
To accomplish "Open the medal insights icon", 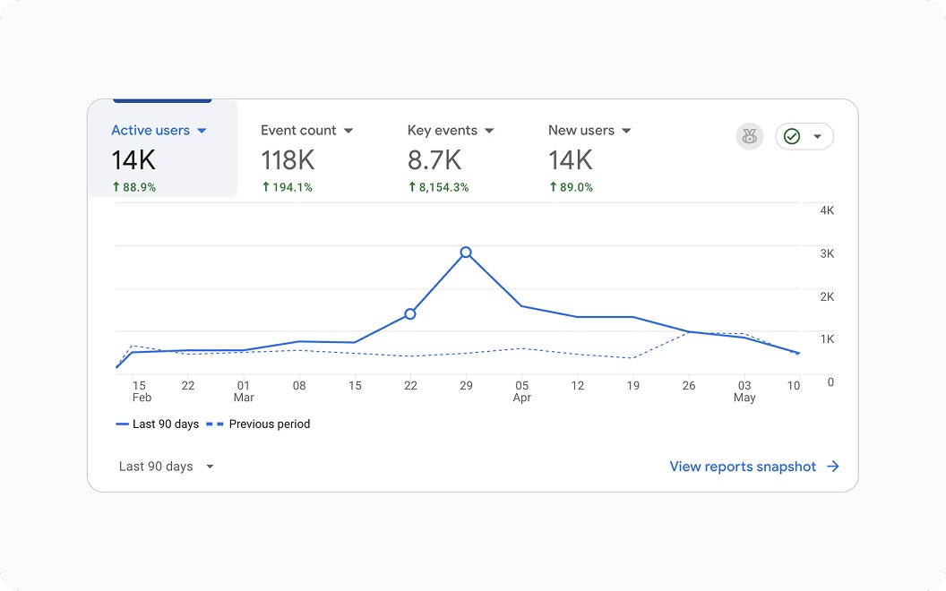I will click(749, 136).
